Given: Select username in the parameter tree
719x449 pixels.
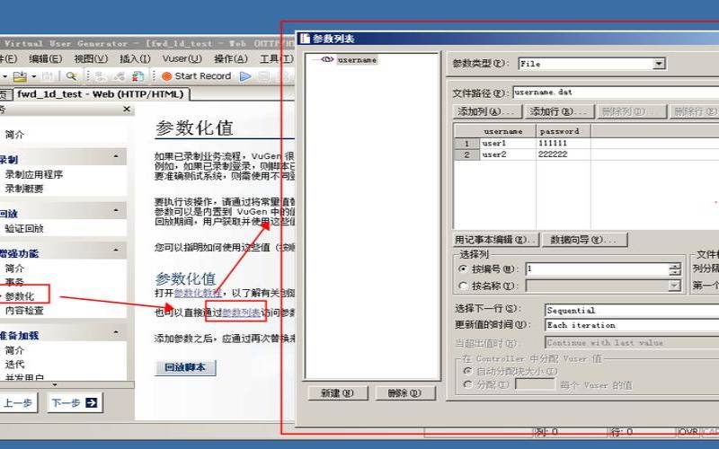Looking at the screenshot, I should click(357, 59).
